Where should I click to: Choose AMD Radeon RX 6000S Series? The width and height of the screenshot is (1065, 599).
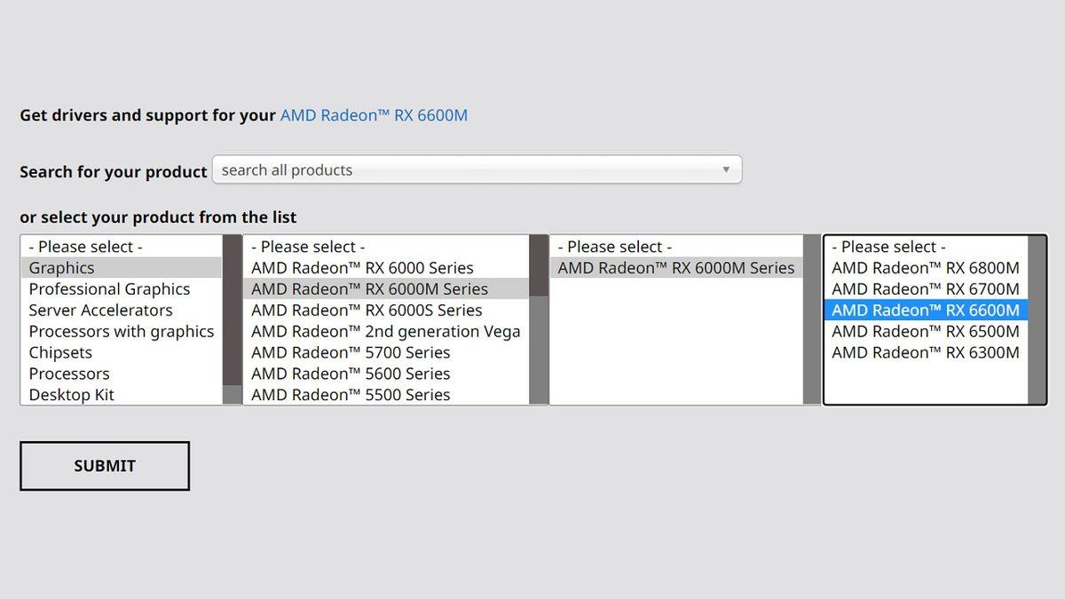367,311
